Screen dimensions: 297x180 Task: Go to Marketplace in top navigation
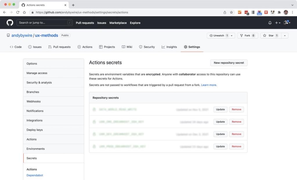(118, 23)
